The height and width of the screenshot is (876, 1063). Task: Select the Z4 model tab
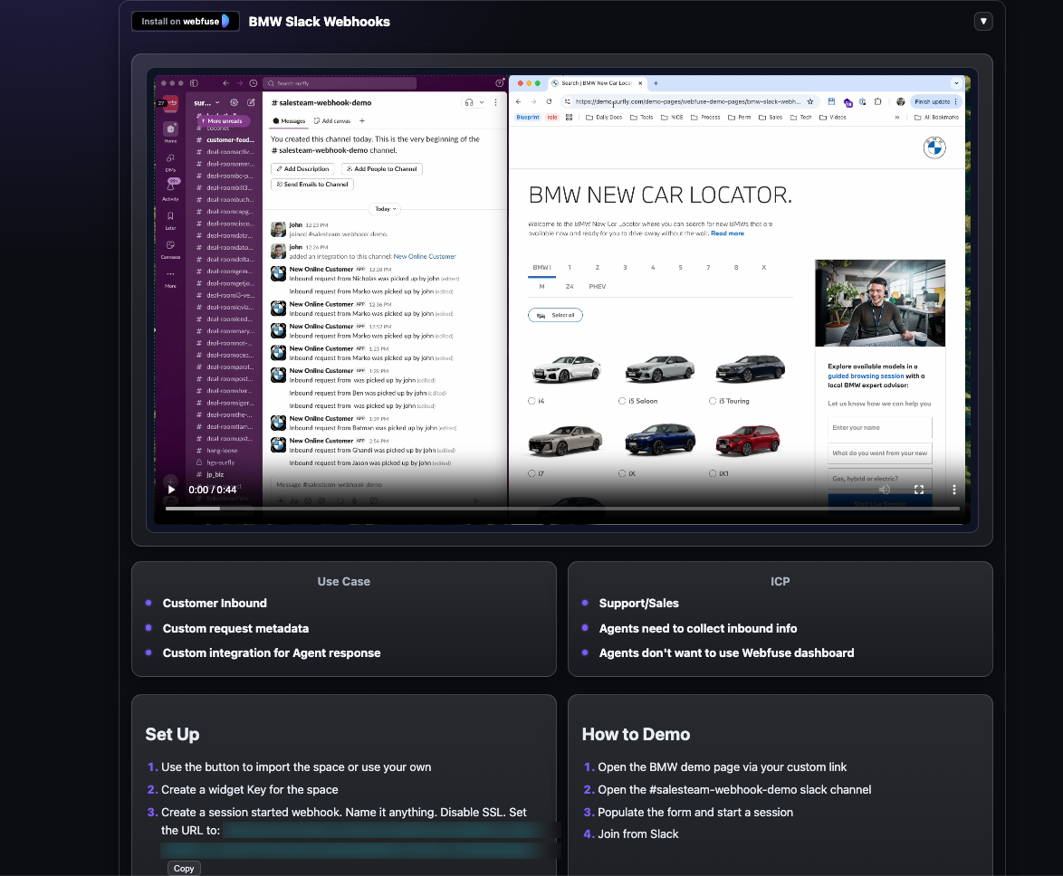570,287
